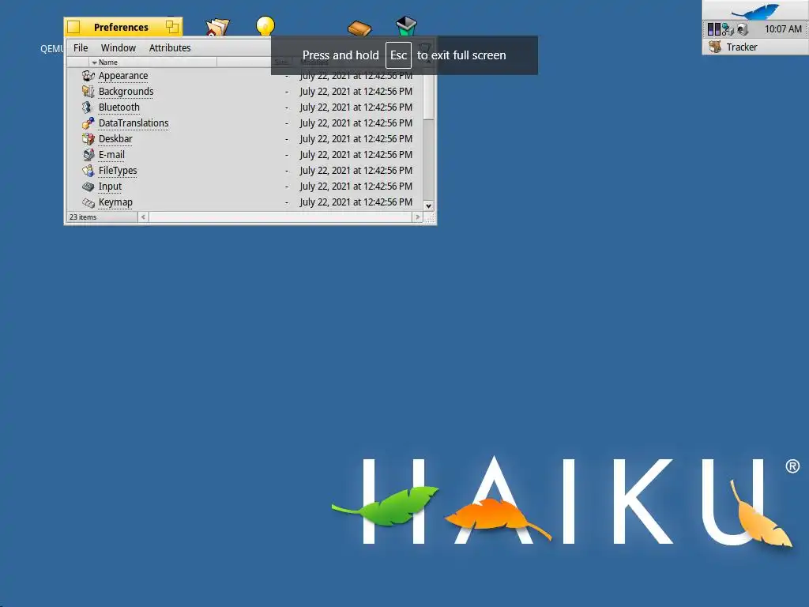Click the Bluetooth preferences icon
Screen dimensions: 809x607
tap(87, 107)
